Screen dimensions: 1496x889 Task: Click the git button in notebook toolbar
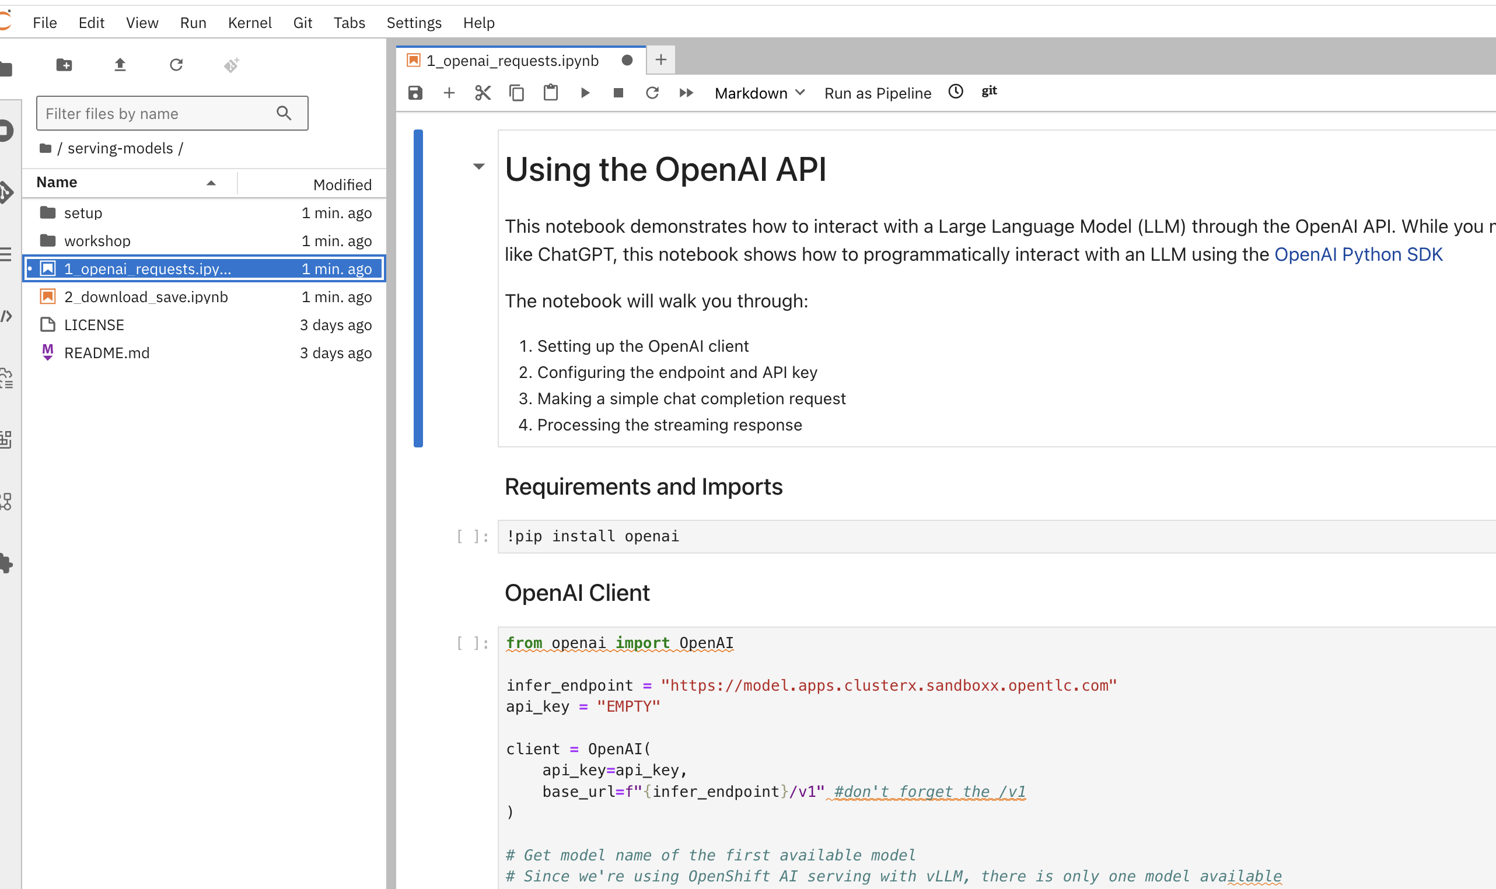pos(989,91)
